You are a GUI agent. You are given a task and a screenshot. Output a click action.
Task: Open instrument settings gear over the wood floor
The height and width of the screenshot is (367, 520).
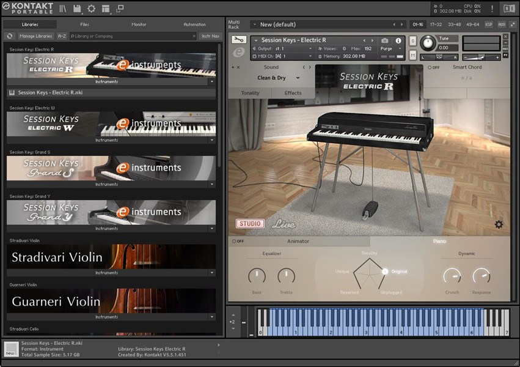[x=499, y=224]
